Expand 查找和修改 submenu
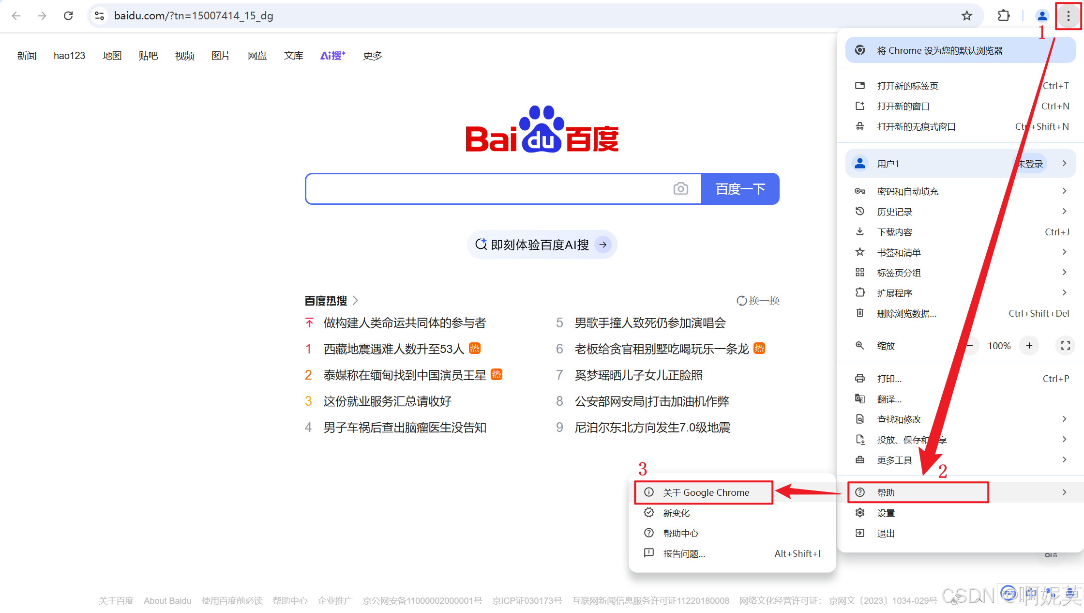 pyautogui.click(x=961, y=419)
